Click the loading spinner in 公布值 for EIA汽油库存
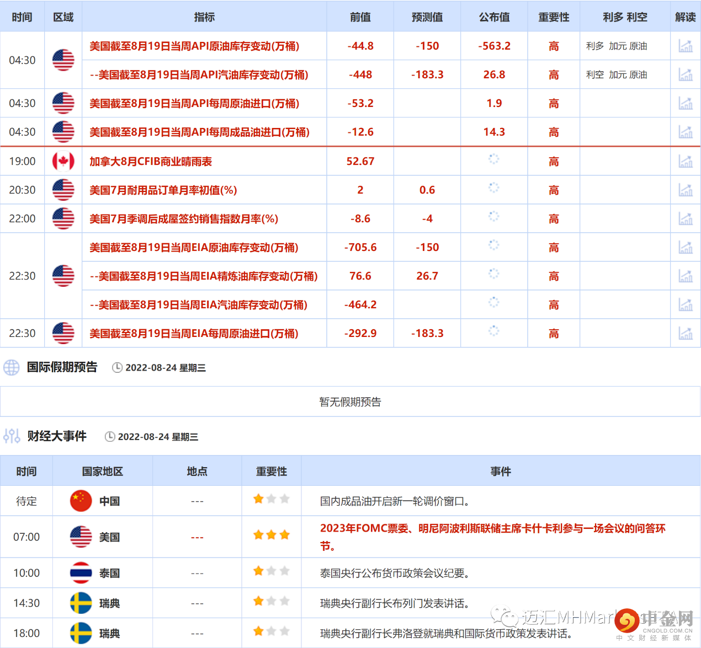 (x=493, y=304)
